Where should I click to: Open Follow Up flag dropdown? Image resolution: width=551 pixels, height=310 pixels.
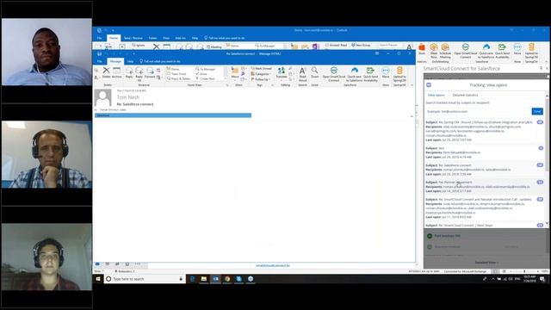tap(260, 79)
